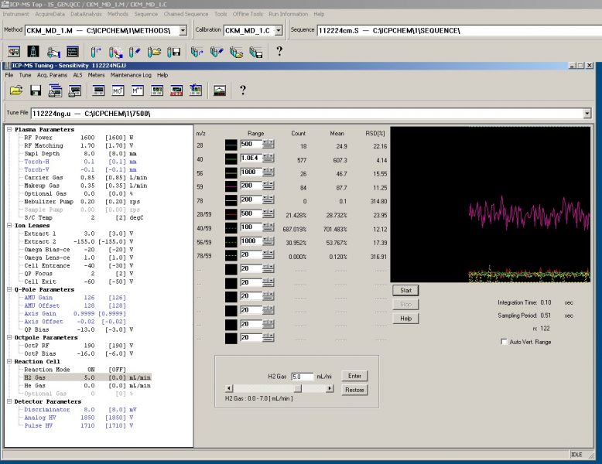This screenshot has width=602, height=464.
Task: Edit method icon (vial with pencil)
Action: tap(135, 52)
